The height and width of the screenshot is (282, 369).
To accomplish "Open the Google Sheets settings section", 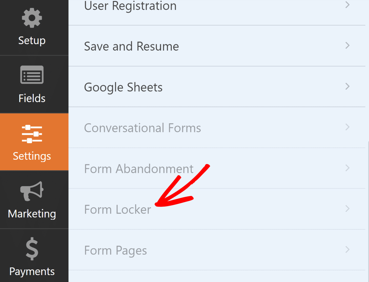I will pos(217,87).
